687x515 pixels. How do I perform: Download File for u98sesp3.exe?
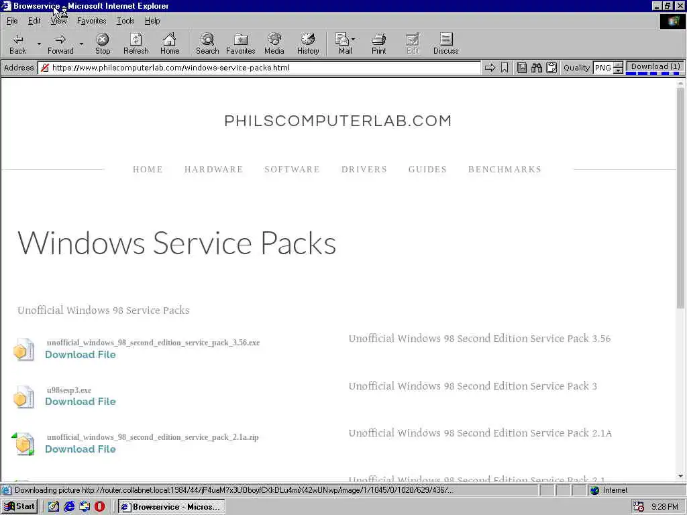81,402
